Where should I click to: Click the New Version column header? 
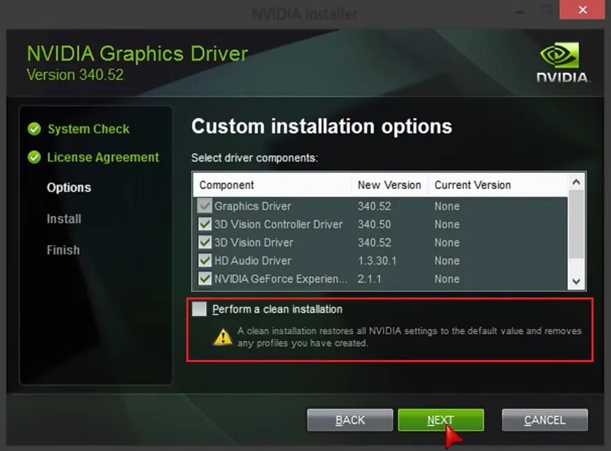coord(389,185)
